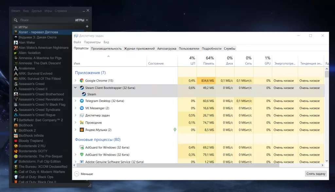Click the BioShock Infinite game icon
The image size is (335, 192).
[16, 135]
